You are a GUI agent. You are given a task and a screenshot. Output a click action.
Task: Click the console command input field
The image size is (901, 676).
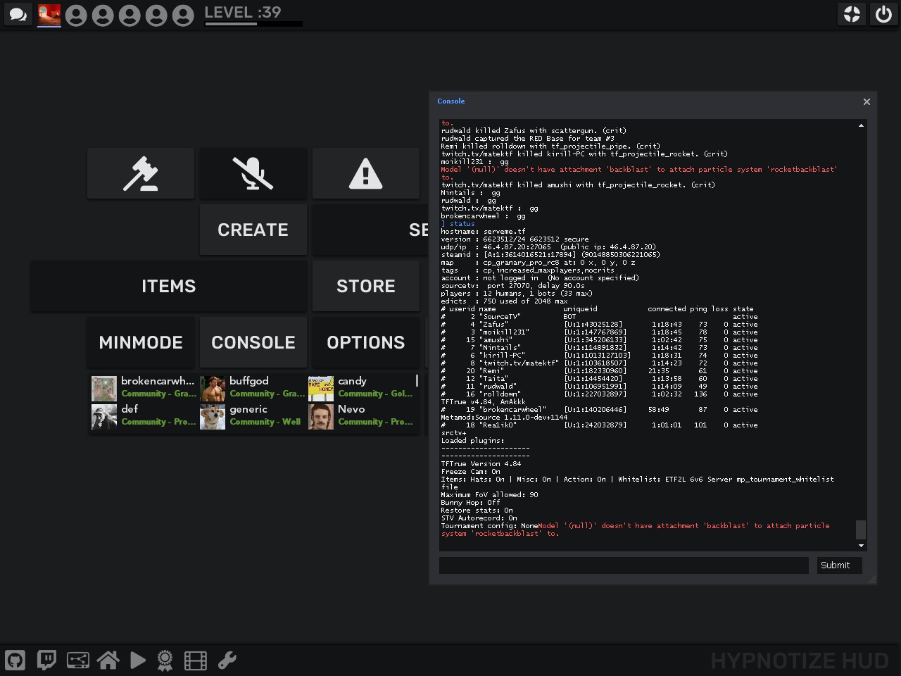click(623, 565)
